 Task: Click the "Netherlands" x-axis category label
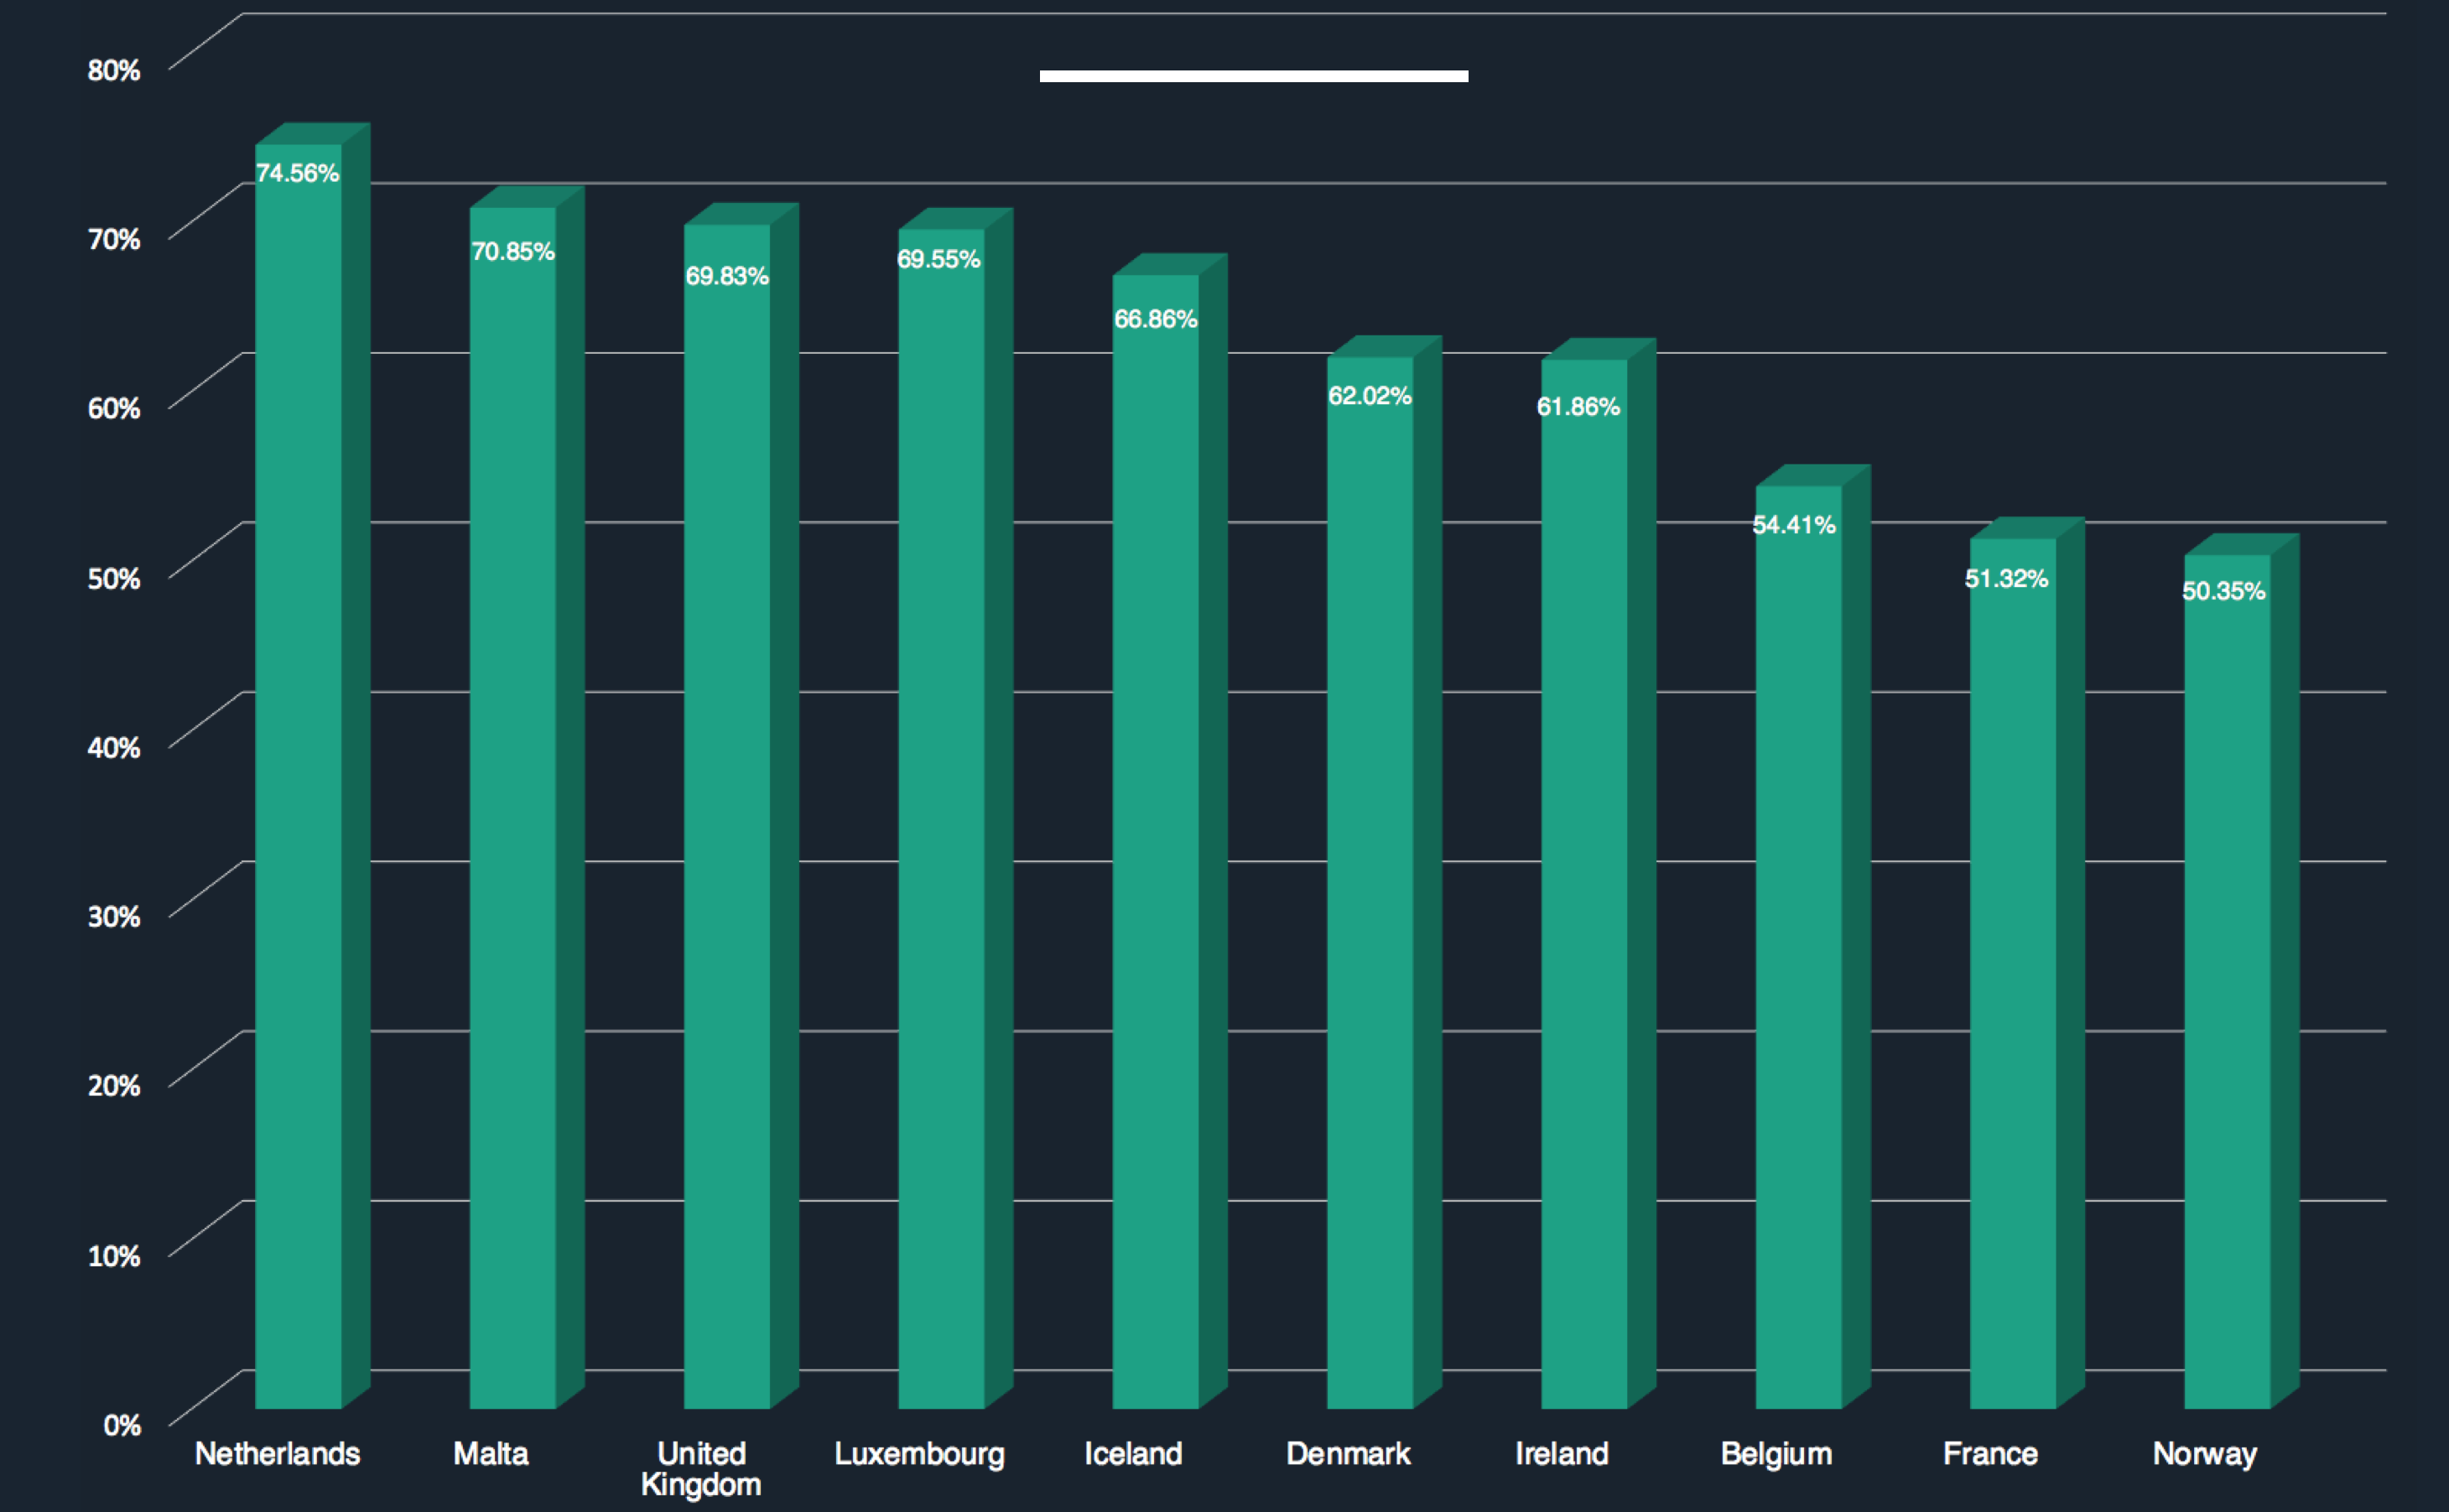pyautogui.click(x=277, y=1453)
